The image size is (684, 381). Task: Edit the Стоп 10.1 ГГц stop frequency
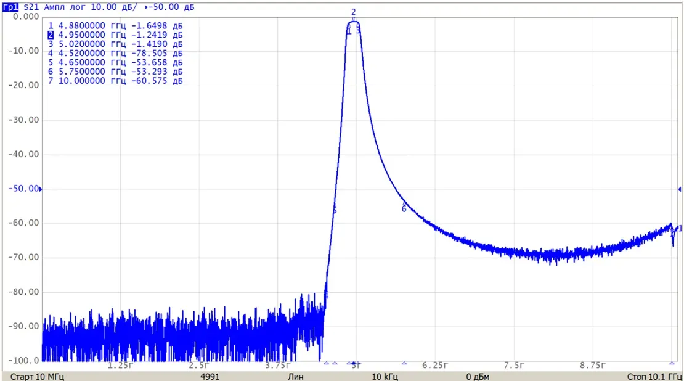click(654, 376)
